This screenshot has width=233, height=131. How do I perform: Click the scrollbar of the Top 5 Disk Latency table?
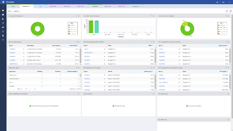tap(155, 82)
